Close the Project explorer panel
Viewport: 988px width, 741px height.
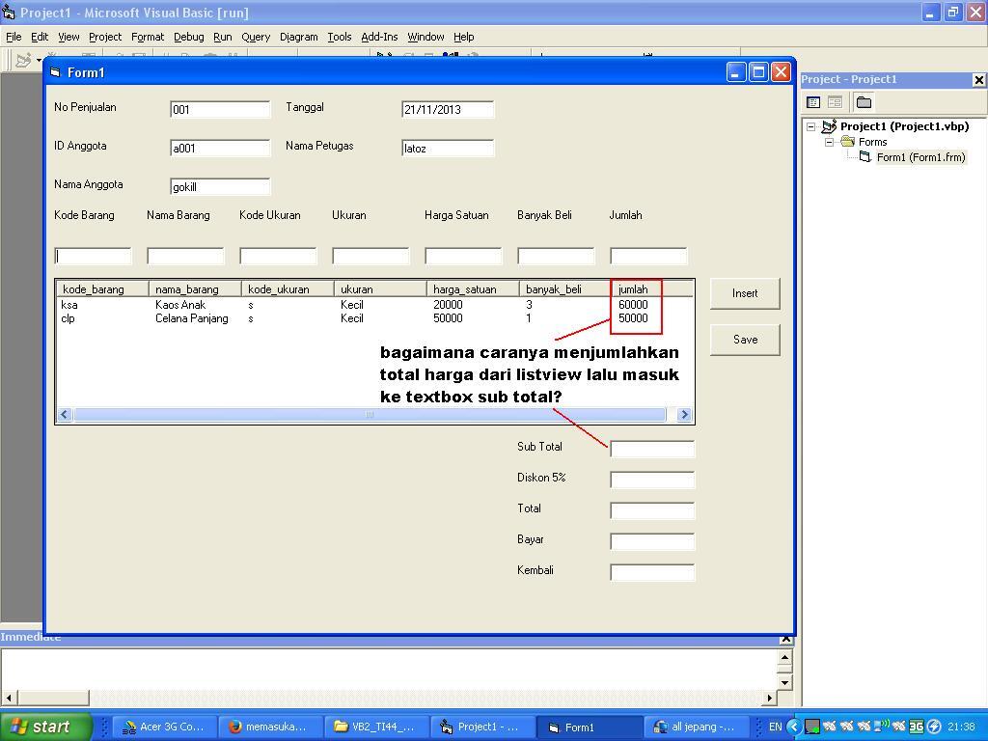click(x=978, y=80)
